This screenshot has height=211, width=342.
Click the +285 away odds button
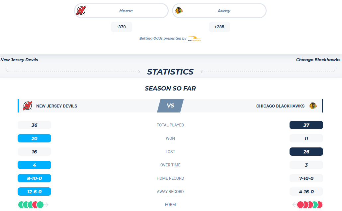tap(219, 27)
